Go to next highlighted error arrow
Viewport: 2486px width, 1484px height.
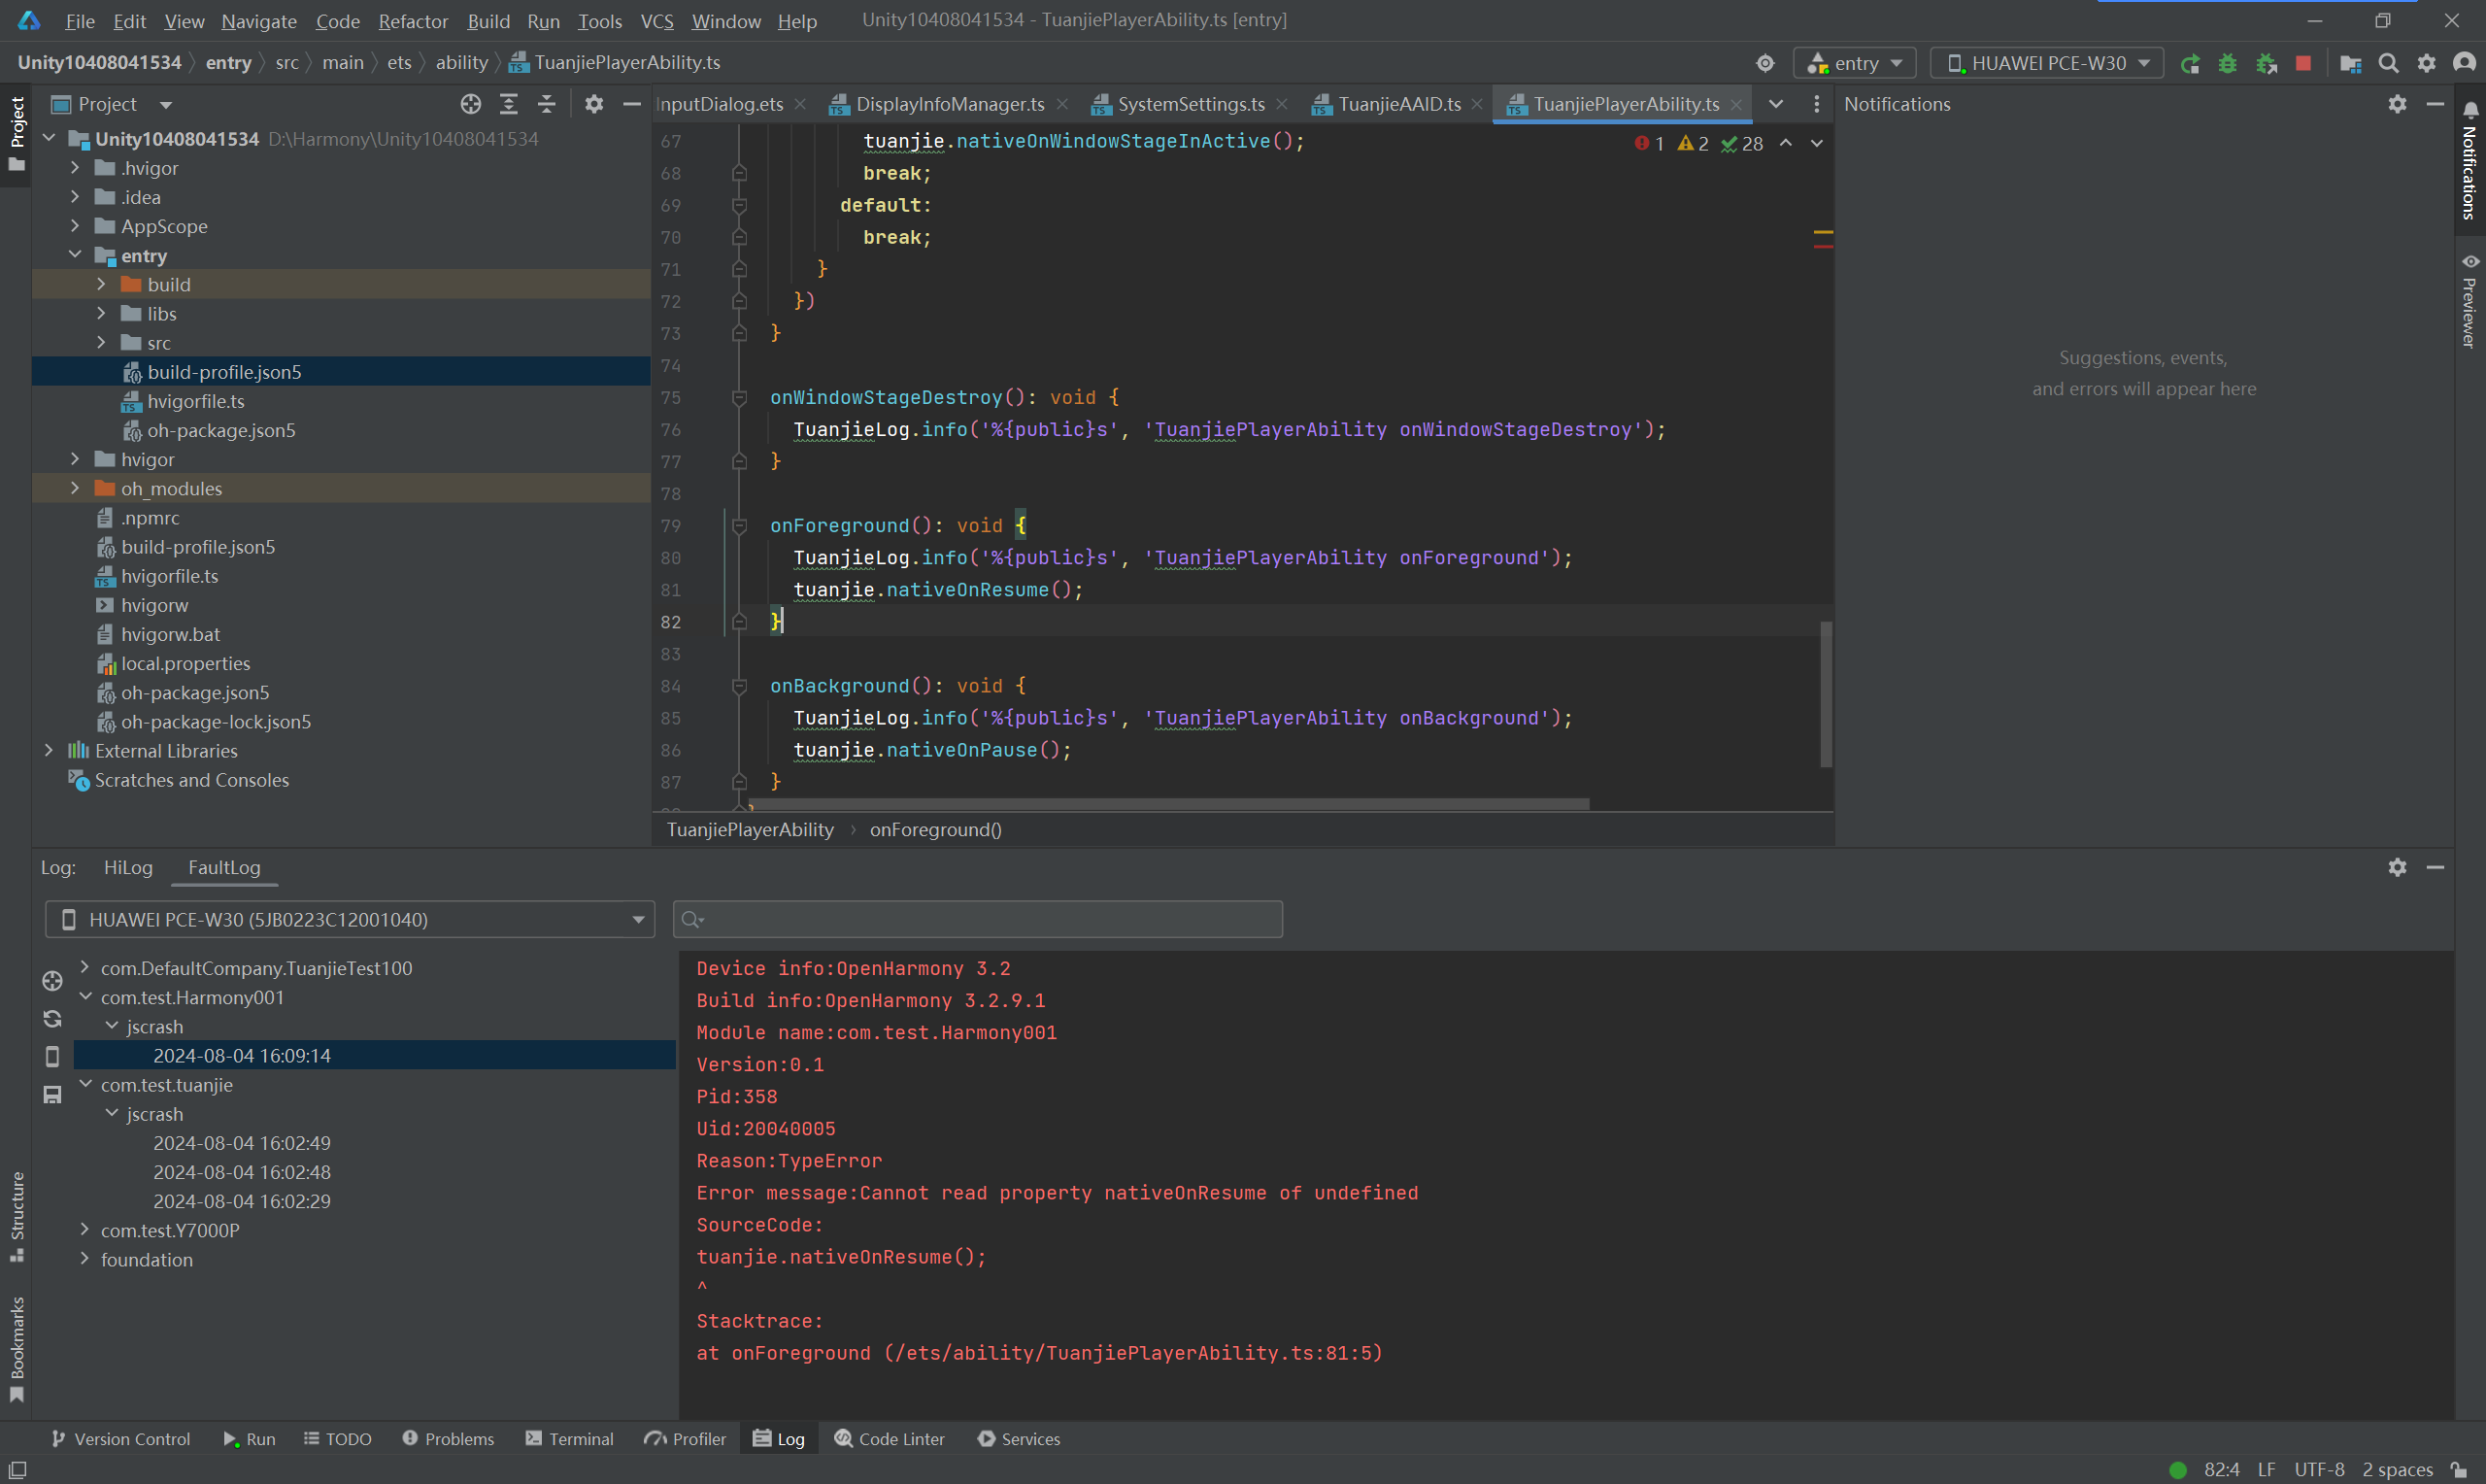[1816, 144]
